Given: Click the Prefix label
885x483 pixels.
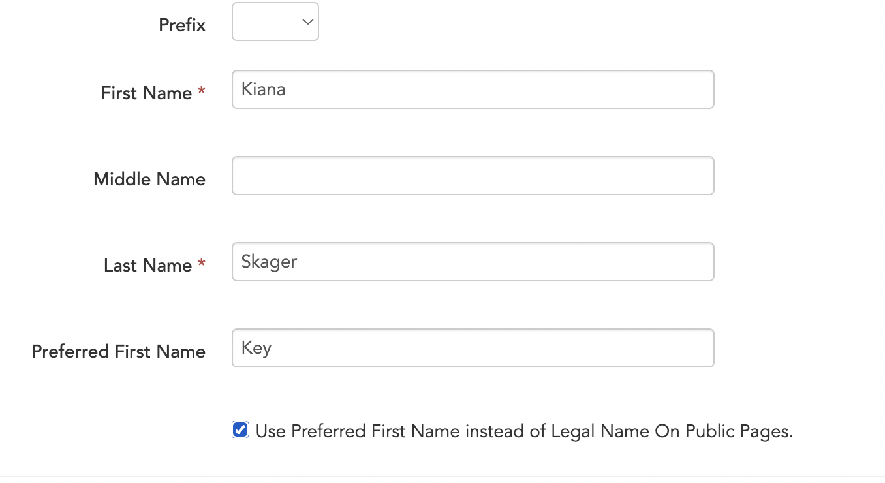Looking at the screenshot, I should coord(182,25).
